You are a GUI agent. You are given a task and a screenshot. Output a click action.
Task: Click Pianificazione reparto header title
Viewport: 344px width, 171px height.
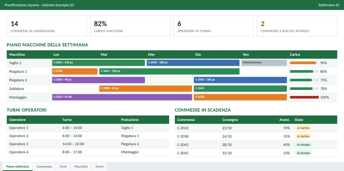(x=39, y=5)
